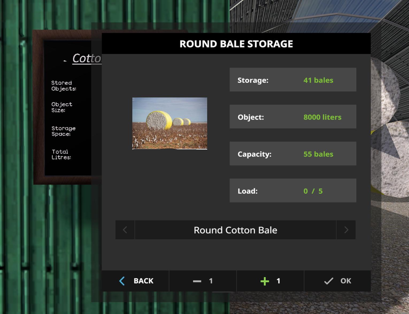Click the Object Size text on the sign
The height and width of the screenshot is (314, 409).
pyautogui.click(x=62, y=107)
